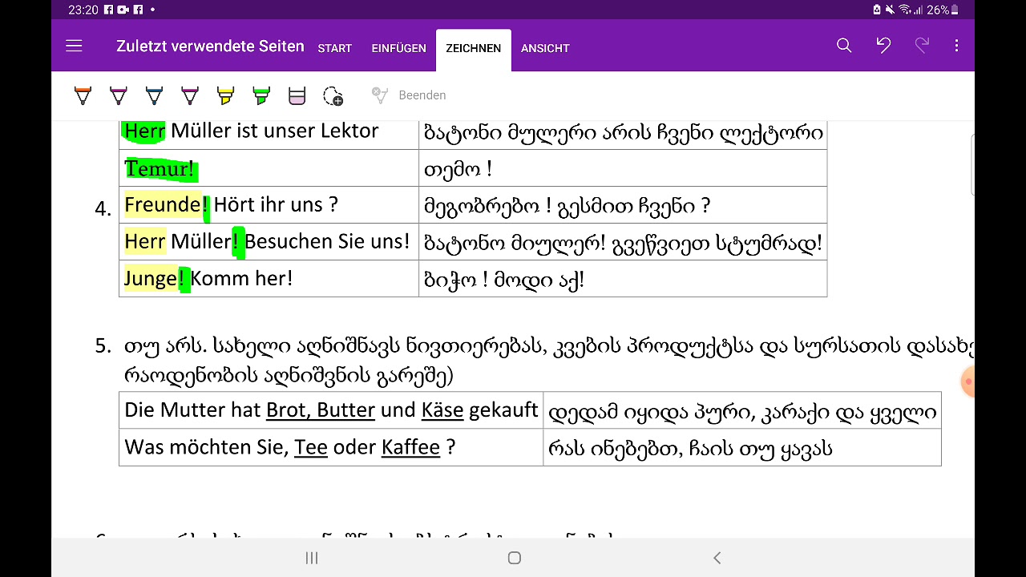Select the purple pen next to the orange pen
Viewport: 1026px width, 577px height.
pyautogui.click(x=119, y=96)
